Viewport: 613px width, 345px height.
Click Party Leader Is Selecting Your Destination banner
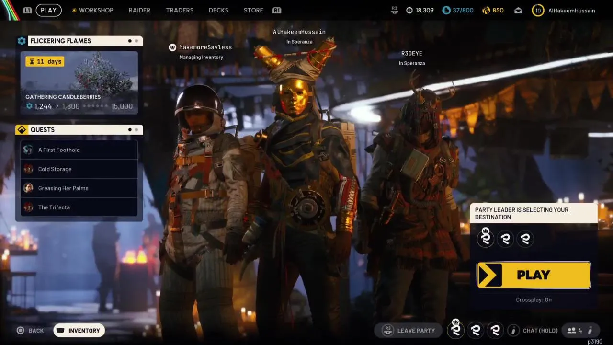click(534, 213)
